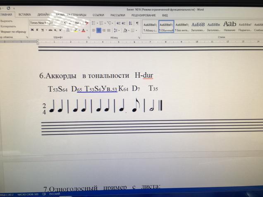Apply the Без инте... style
This screenshot has width=263, height=197.
(182, 27)
